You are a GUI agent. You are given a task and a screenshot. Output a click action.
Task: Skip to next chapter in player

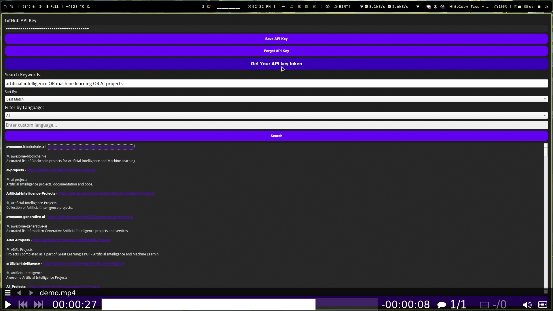[x=38, y=304]
